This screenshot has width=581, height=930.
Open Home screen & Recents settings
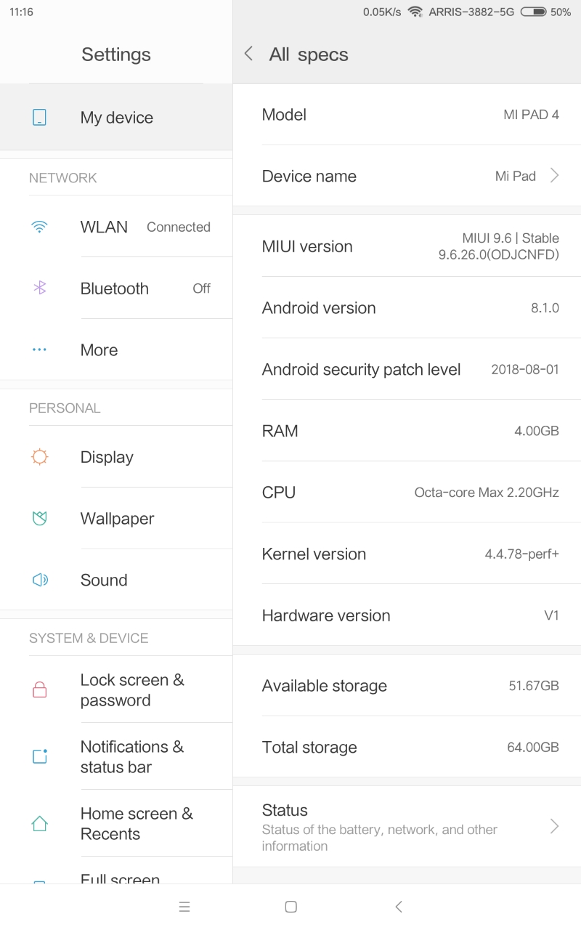pos(137,823)
